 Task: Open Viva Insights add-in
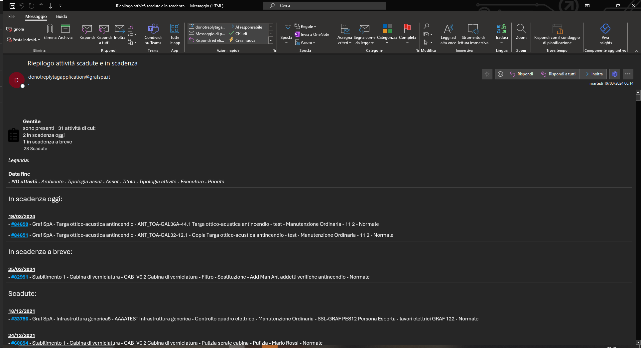(x=605, y=34)
